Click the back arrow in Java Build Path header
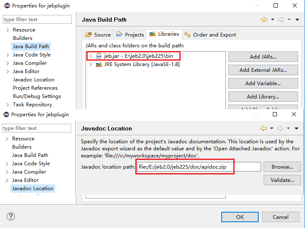This screenshot has height=228, width=306. tap(264, 20)
